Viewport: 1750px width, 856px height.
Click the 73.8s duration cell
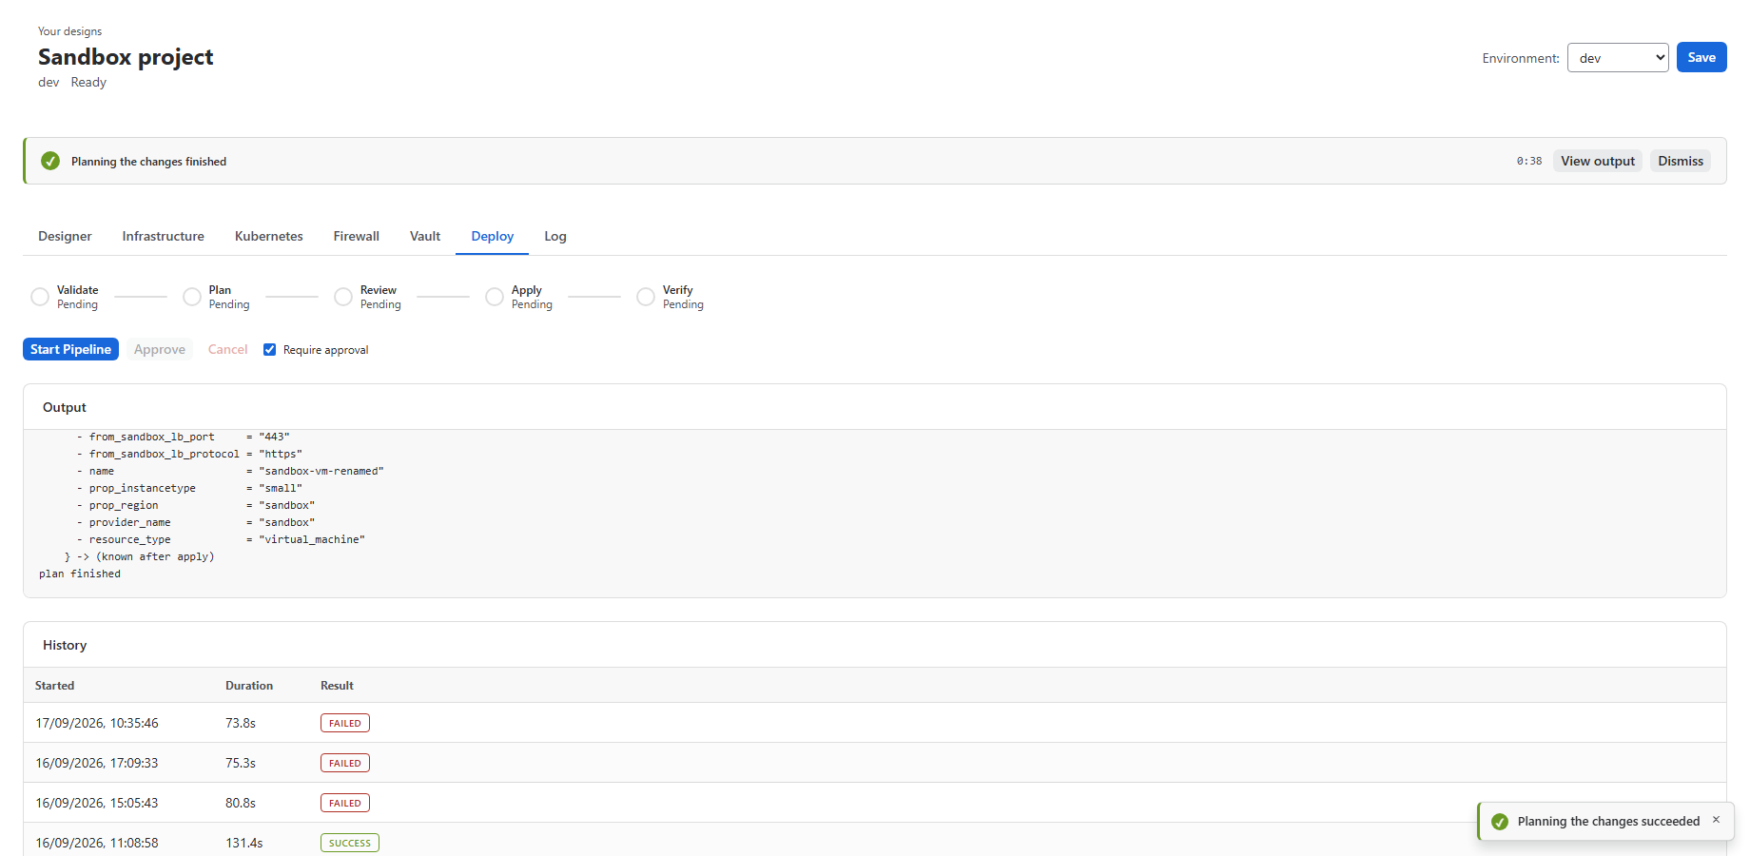241,723
